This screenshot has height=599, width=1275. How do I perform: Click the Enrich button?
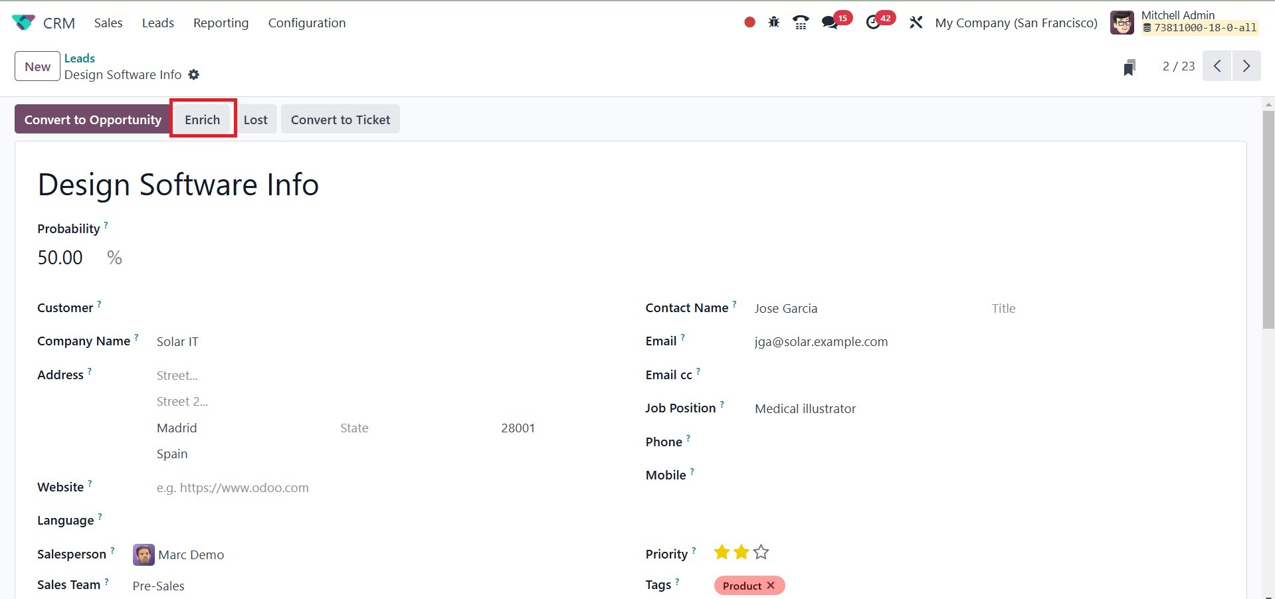tap(203, 120)
